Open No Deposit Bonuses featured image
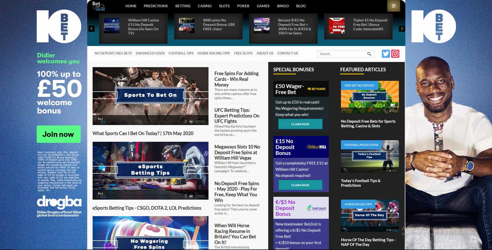Image resolution: width=492 pixels, height=250 pixels. [370, 97]
